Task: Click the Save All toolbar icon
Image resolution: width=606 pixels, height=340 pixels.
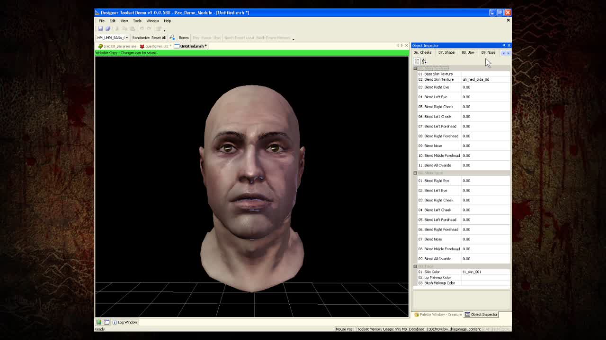Action: click(108, 29)
